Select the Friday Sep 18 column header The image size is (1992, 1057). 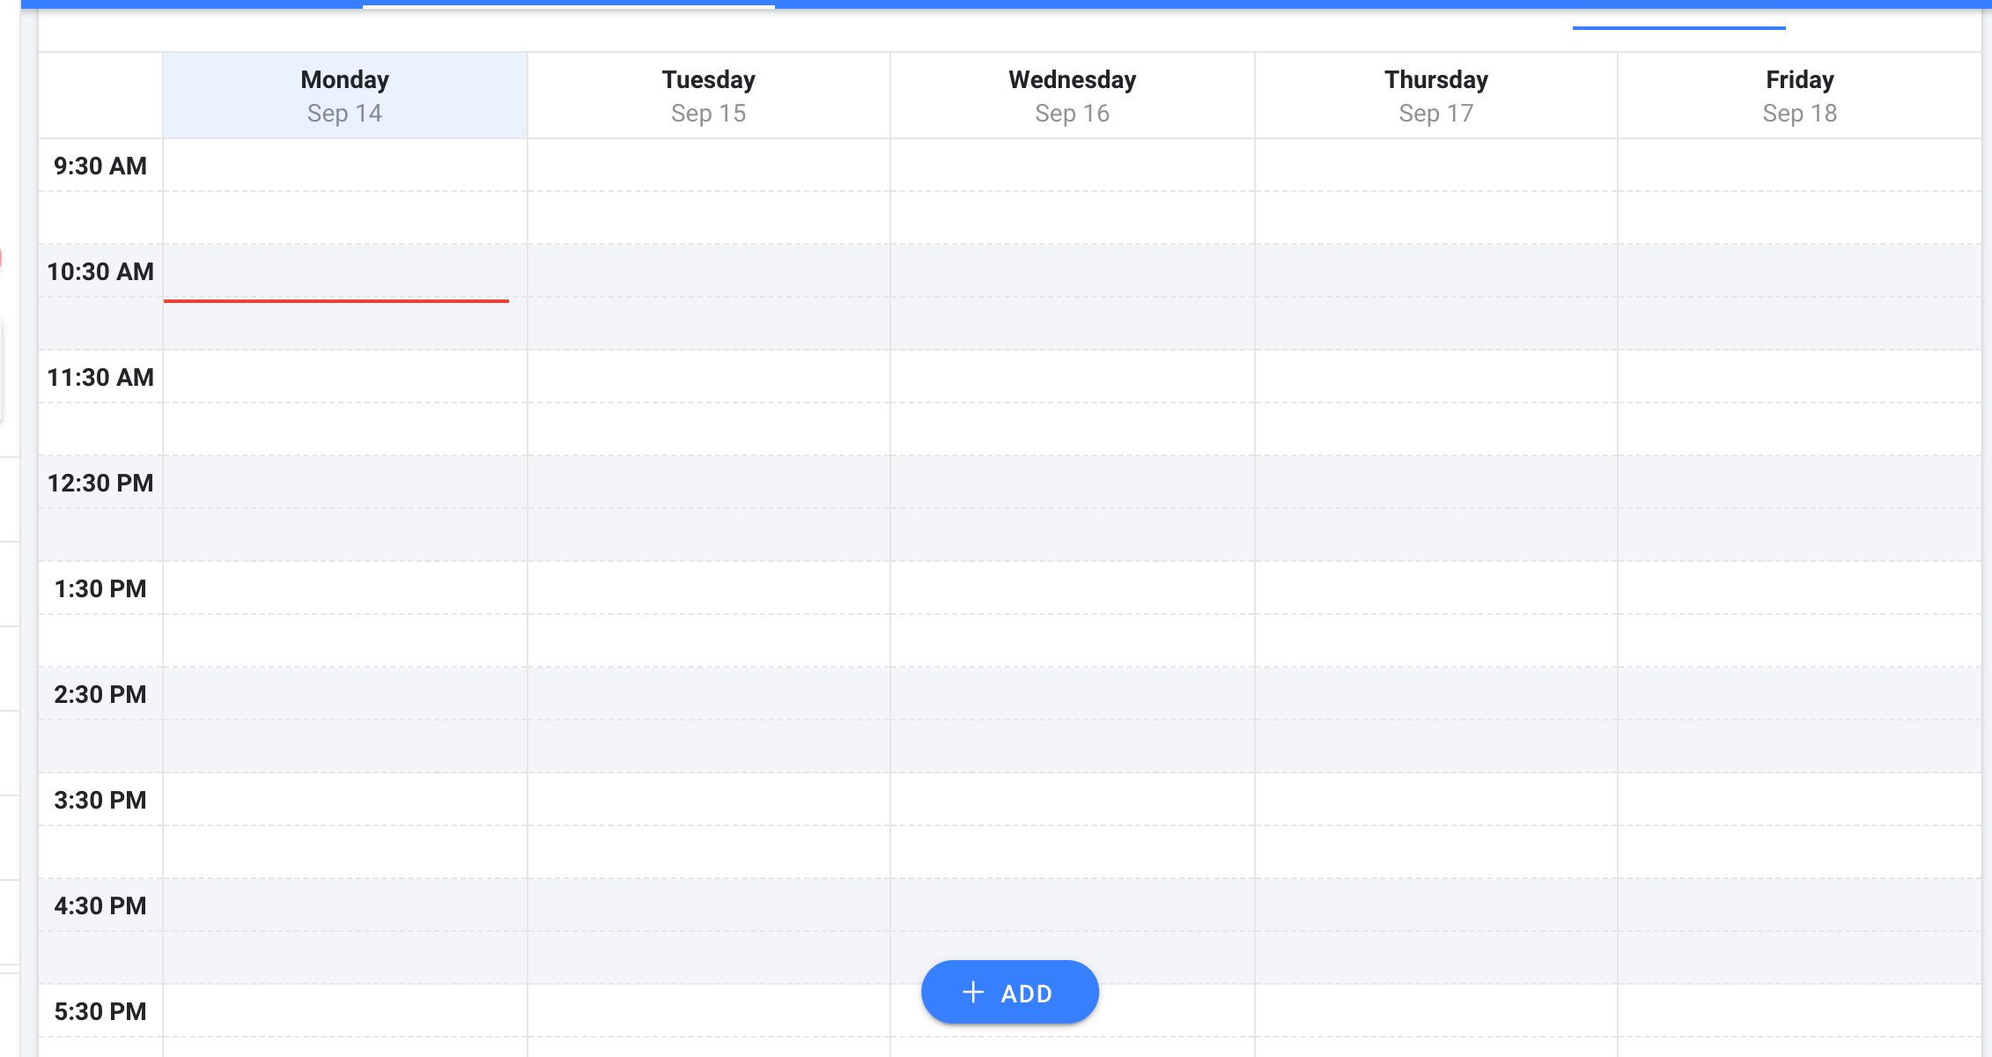[x=1799, y=94]
